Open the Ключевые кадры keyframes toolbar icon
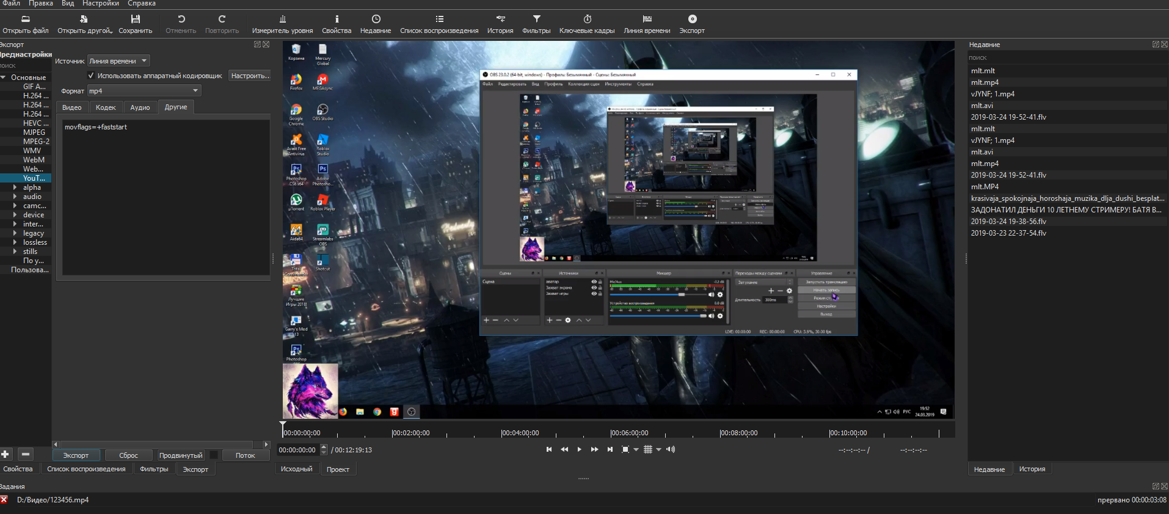Screen dimensions: 1169x514 (x=586, y=24)
